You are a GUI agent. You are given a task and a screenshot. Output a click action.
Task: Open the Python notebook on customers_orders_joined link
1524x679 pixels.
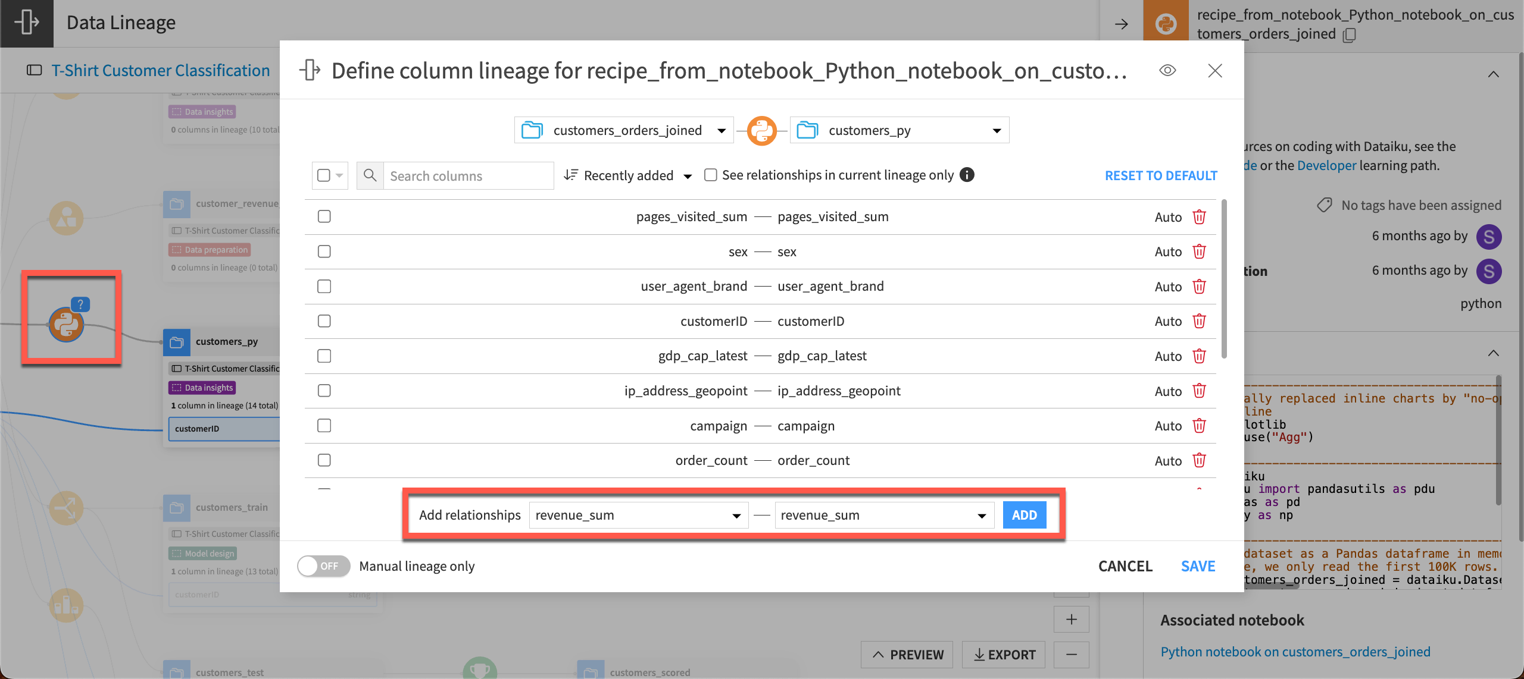pyautogui.click(x=1295, y=651)
